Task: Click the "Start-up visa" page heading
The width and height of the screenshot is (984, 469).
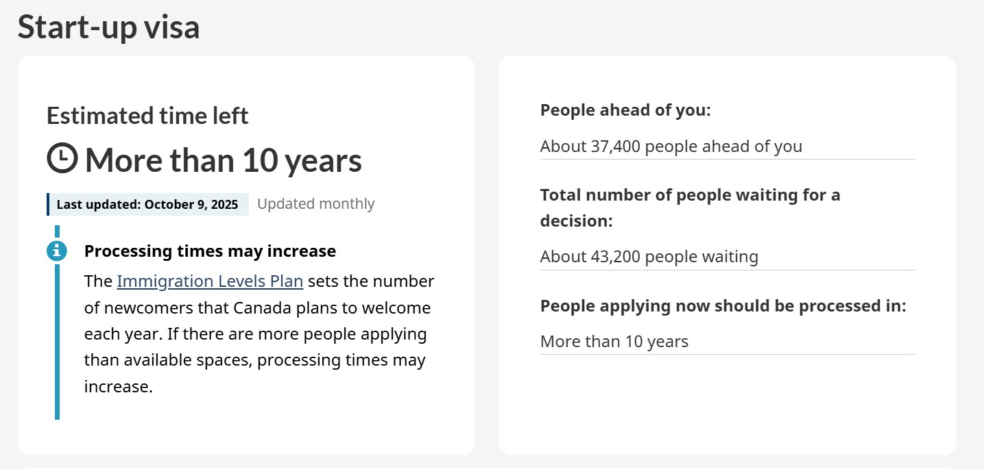Action: click(108, 27)
